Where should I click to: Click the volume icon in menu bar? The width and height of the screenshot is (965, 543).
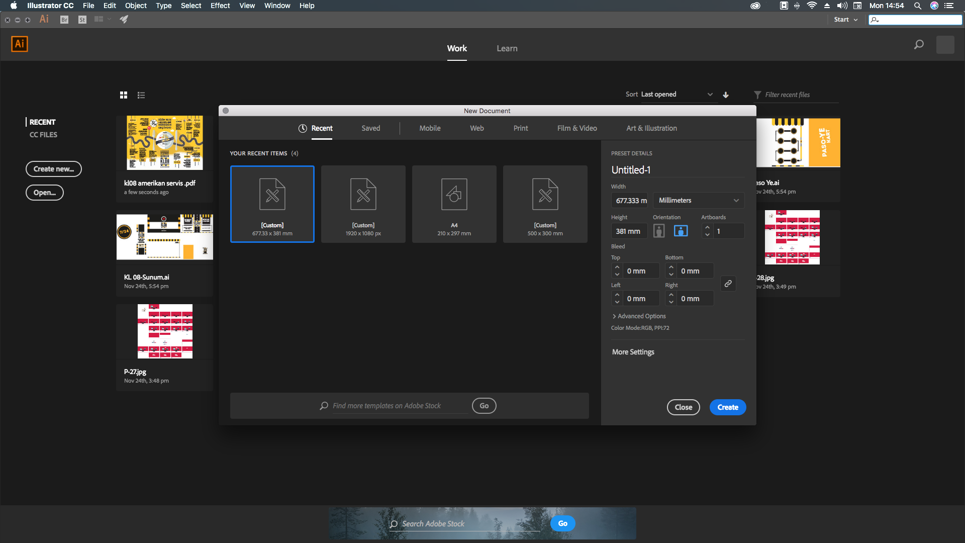842,6
